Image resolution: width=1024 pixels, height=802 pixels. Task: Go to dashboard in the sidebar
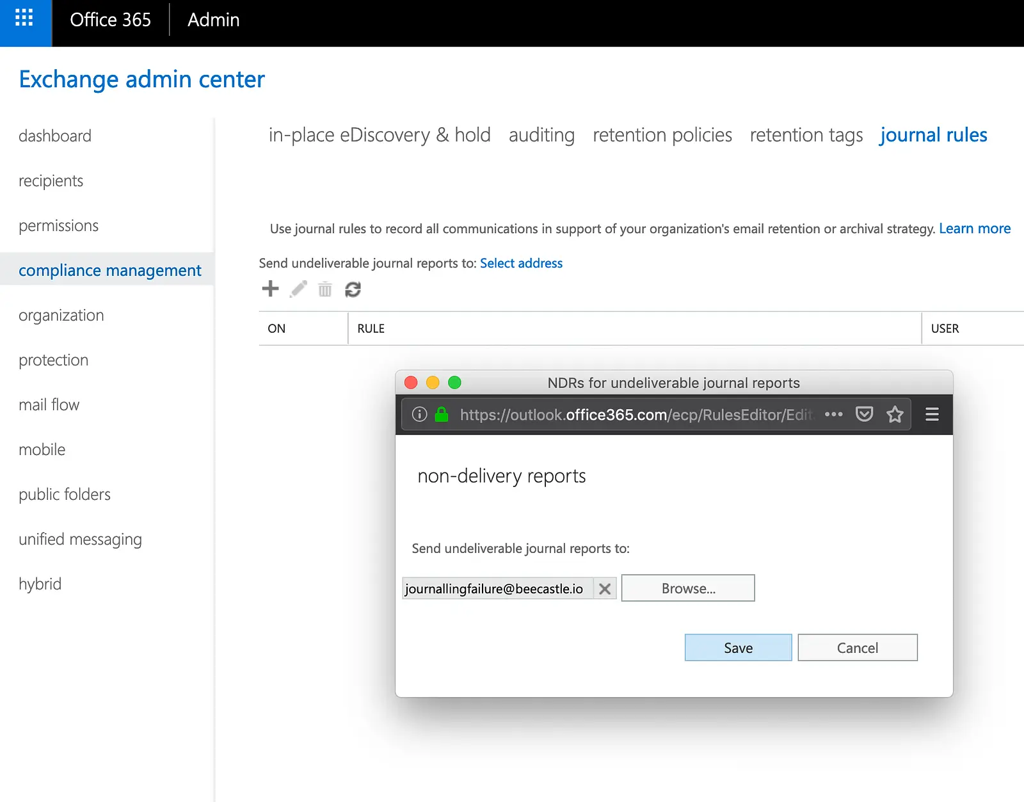pyautogui.click(x=55, y=136)
